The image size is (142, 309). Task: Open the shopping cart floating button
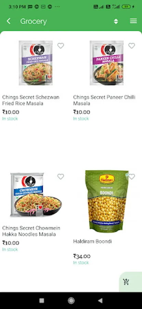(x=126, y=282)
